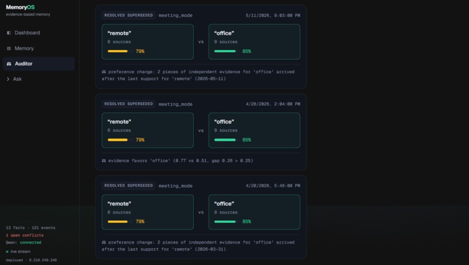Click the scales icon before the 2026-03-31 preference change note
469x265 pixels.
point(104,242)
